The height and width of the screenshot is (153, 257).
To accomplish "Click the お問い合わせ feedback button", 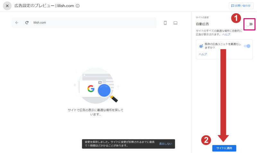I will pyautogui.click(x=241, y=6).
